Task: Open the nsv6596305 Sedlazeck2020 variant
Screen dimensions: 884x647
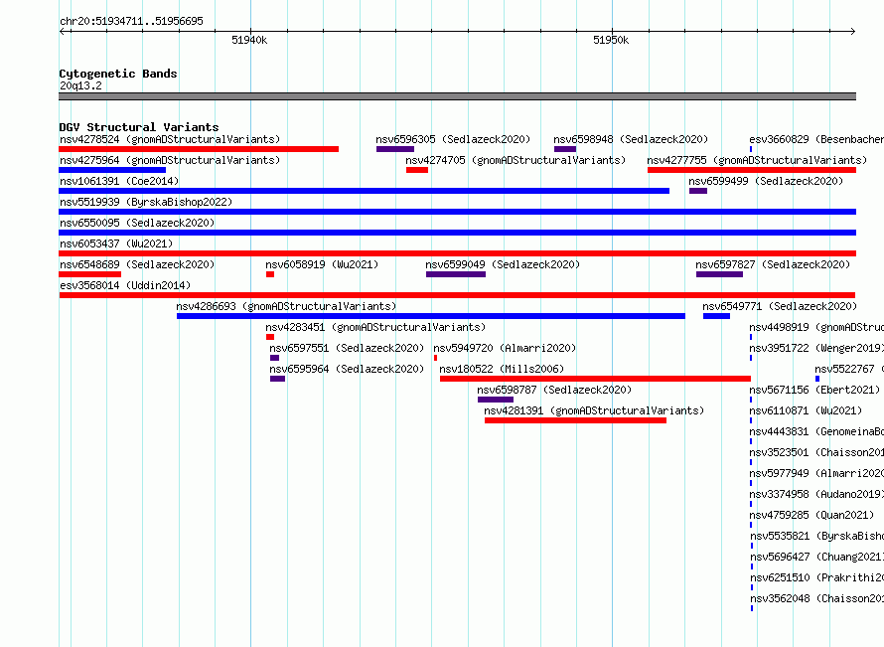Action: click(x=453, y=139)
